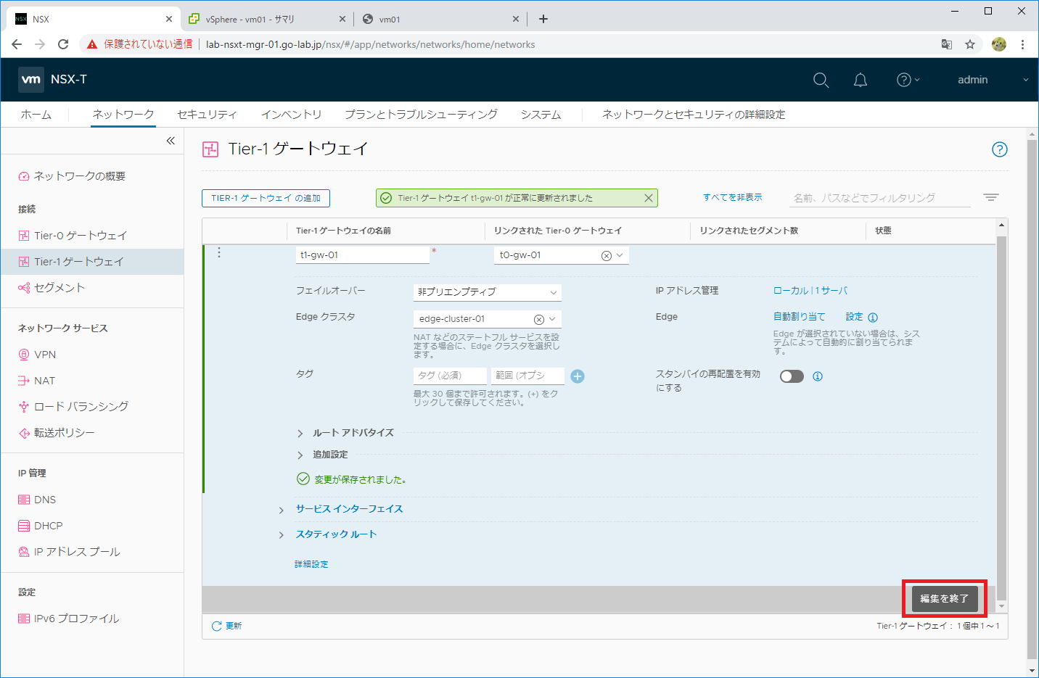The height and width of the screenshot is (678, 1039).
Task: Open three-dot actions menu for t1-gw-01 row
Action: [219, 252]
